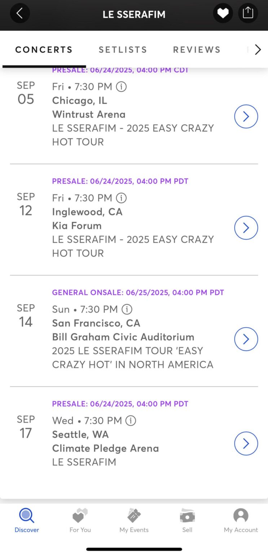The width and height of the screenshot is (268, 556).
Task: Open the Reviews tab
Action: (x=197, y=50)
